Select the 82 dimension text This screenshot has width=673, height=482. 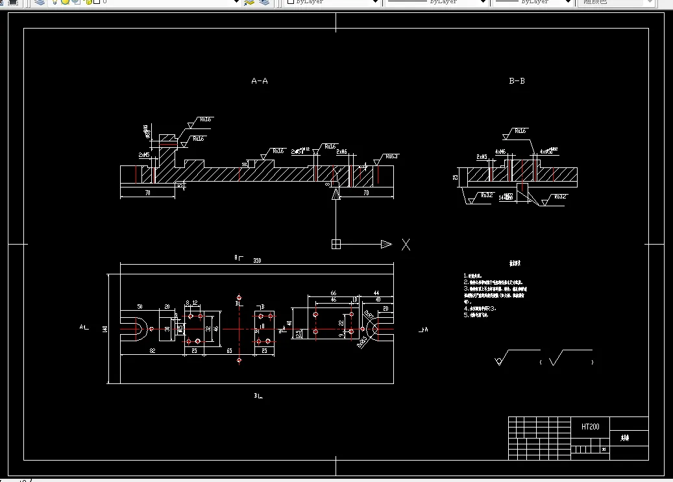(x=153, y=351)
